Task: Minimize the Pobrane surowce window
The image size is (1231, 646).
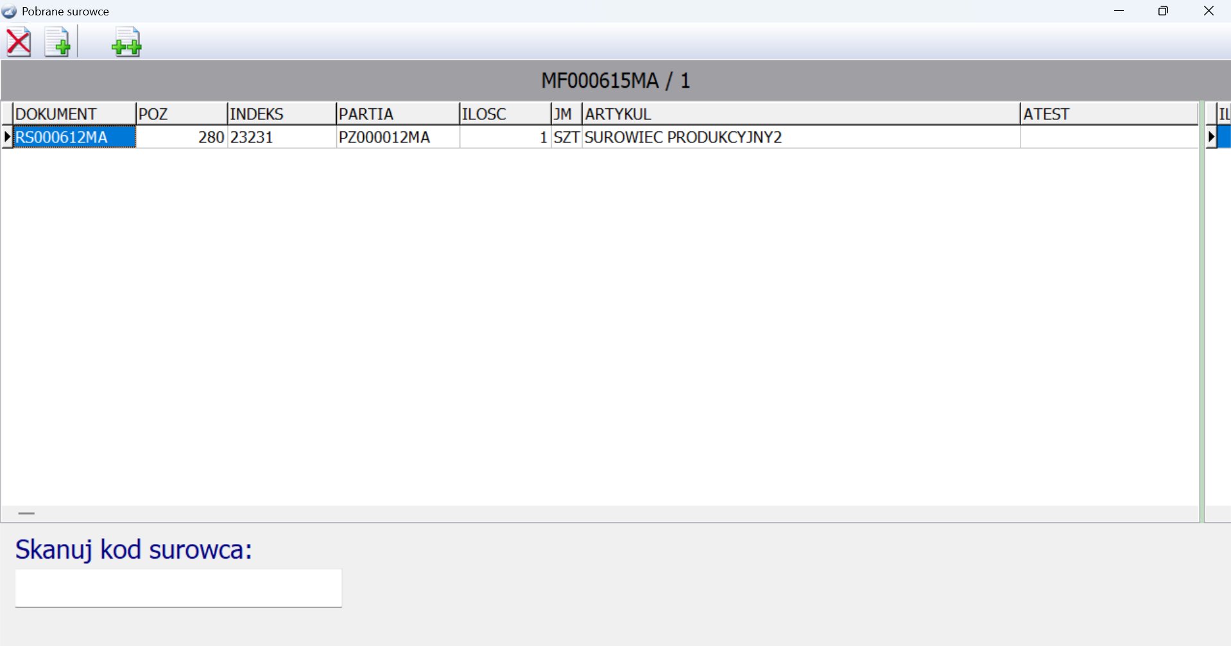Action: click(1119, 11)
